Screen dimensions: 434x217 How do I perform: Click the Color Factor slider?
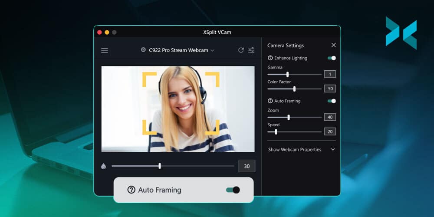pyautogui.click(x=294, y=89)
